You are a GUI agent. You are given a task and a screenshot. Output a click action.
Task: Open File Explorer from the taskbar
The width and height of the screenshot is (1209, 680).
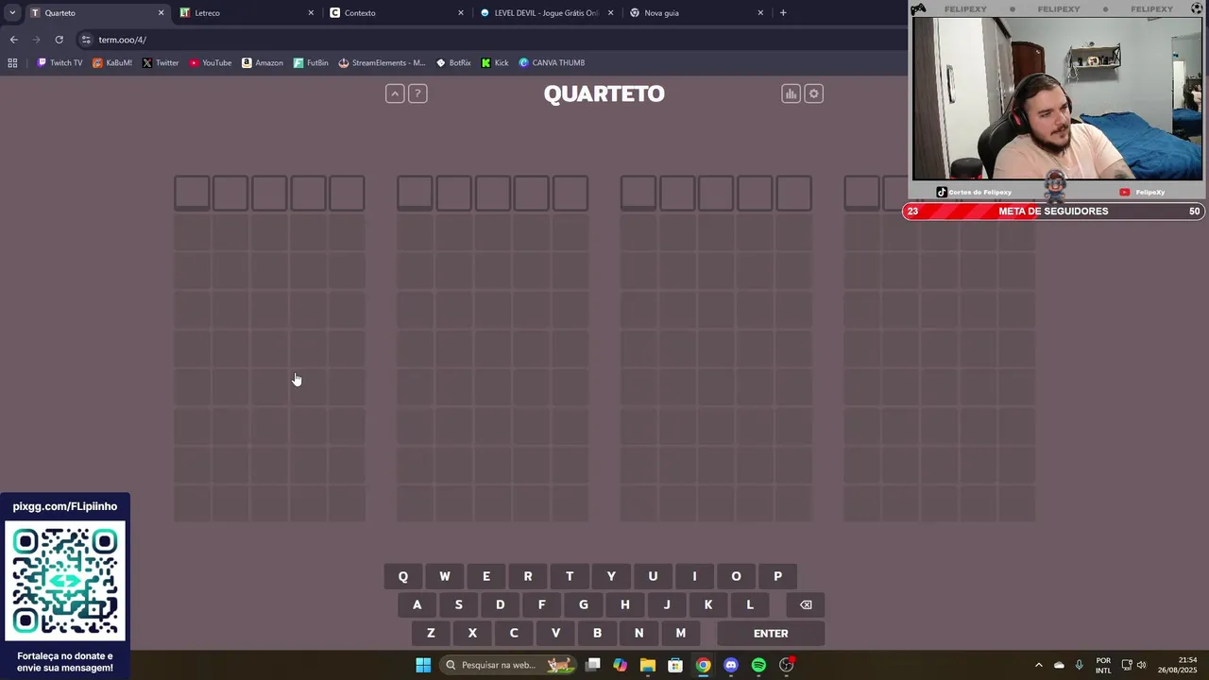648,665
